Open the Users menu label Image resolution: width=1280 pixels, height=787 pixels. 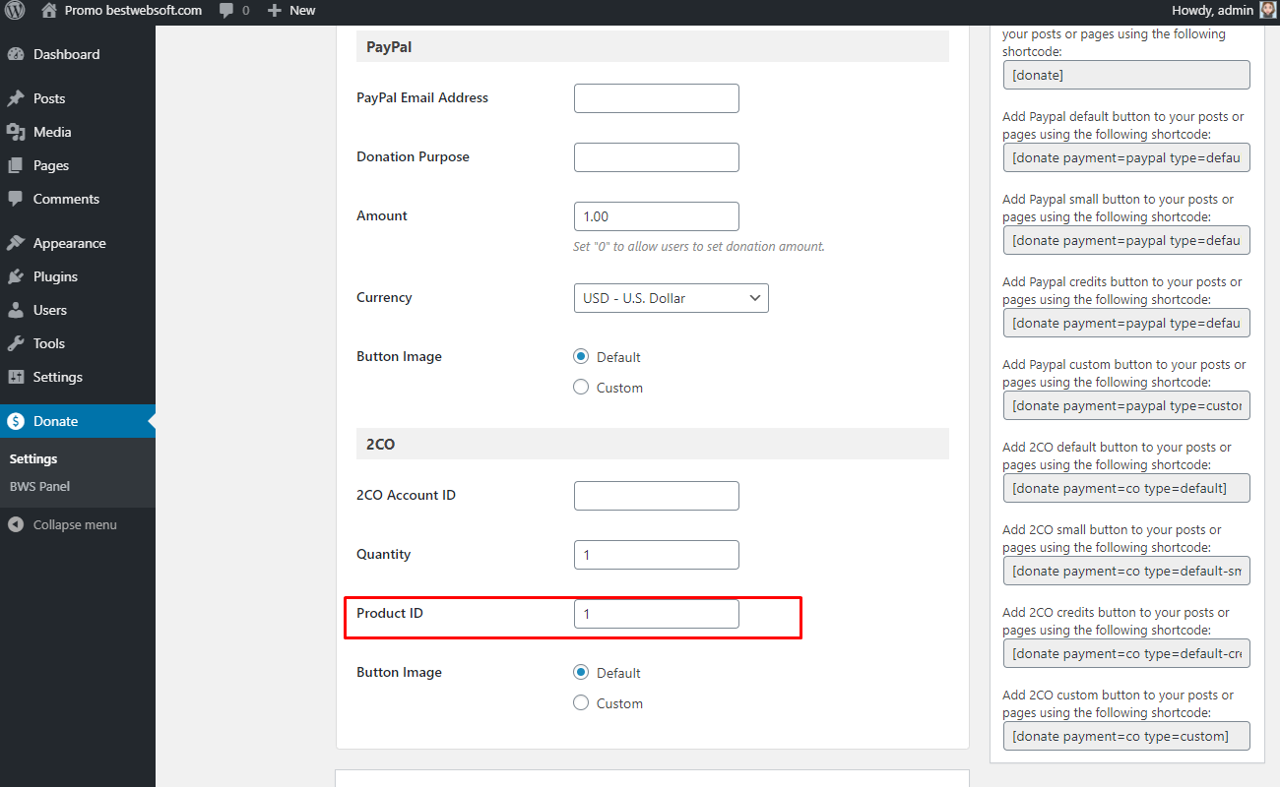click(x=50, y=310)
